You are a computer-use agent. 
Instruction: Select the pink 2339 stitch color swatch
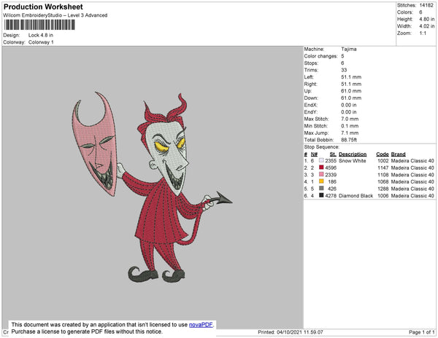click(x=321, y=174)
